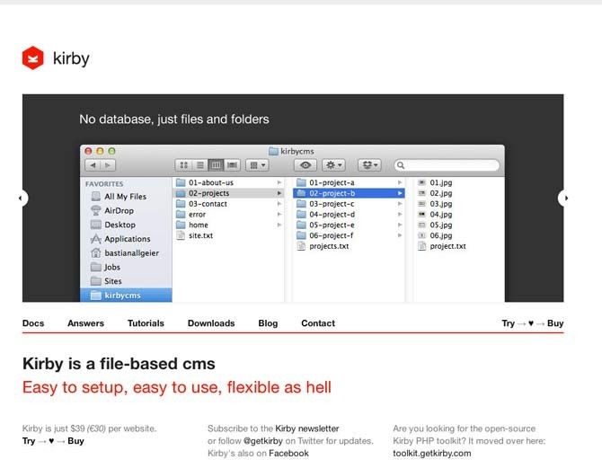Switch Finder to column view
The width and height of the screenshot is (602, 468).
217,165
